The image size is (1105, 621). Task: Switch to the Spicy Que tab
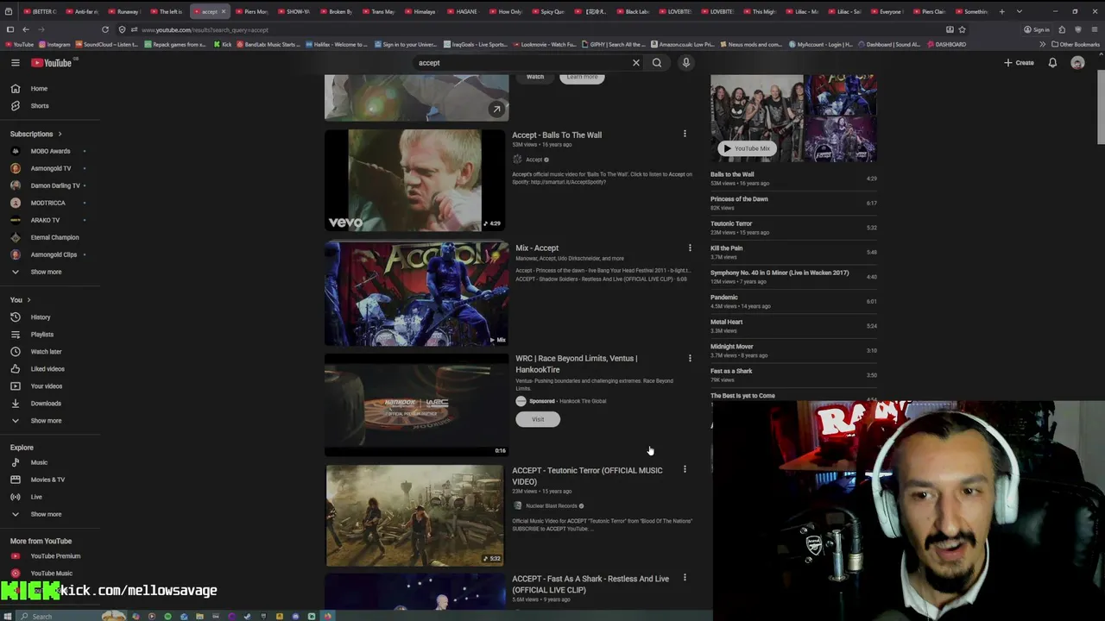pos(548,11)
